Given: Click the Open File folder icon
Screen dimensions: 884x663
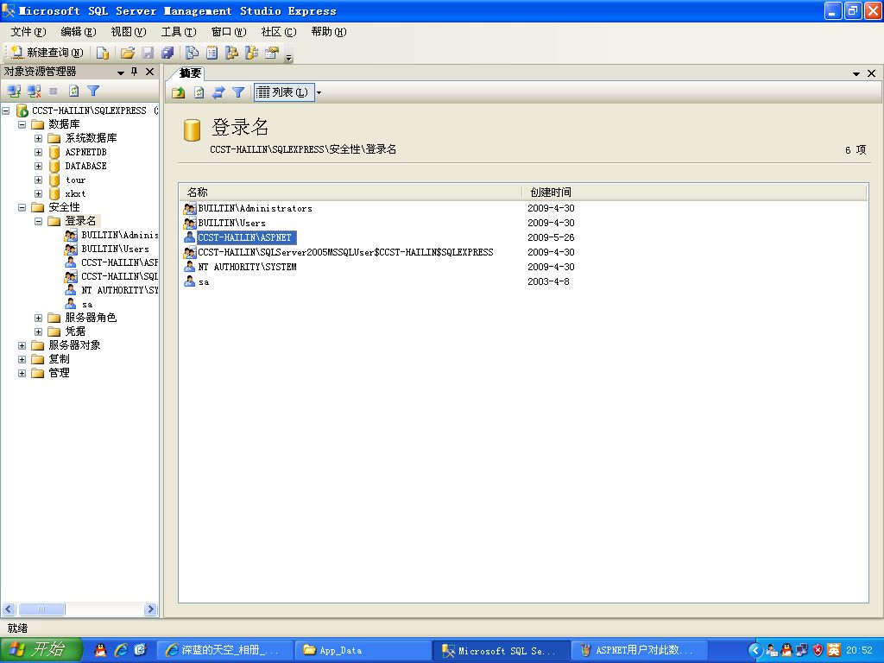Looking at the screenshot, I should point(128,53).
